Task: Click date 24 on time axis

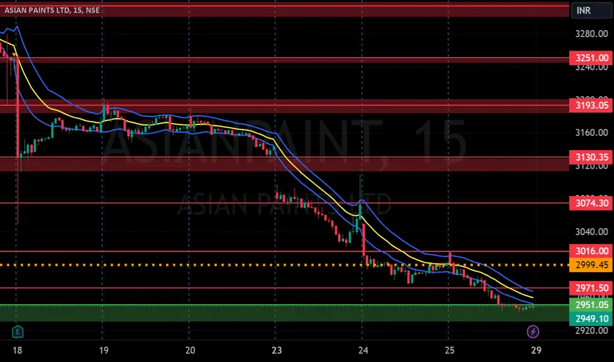Action: [363, 350]
